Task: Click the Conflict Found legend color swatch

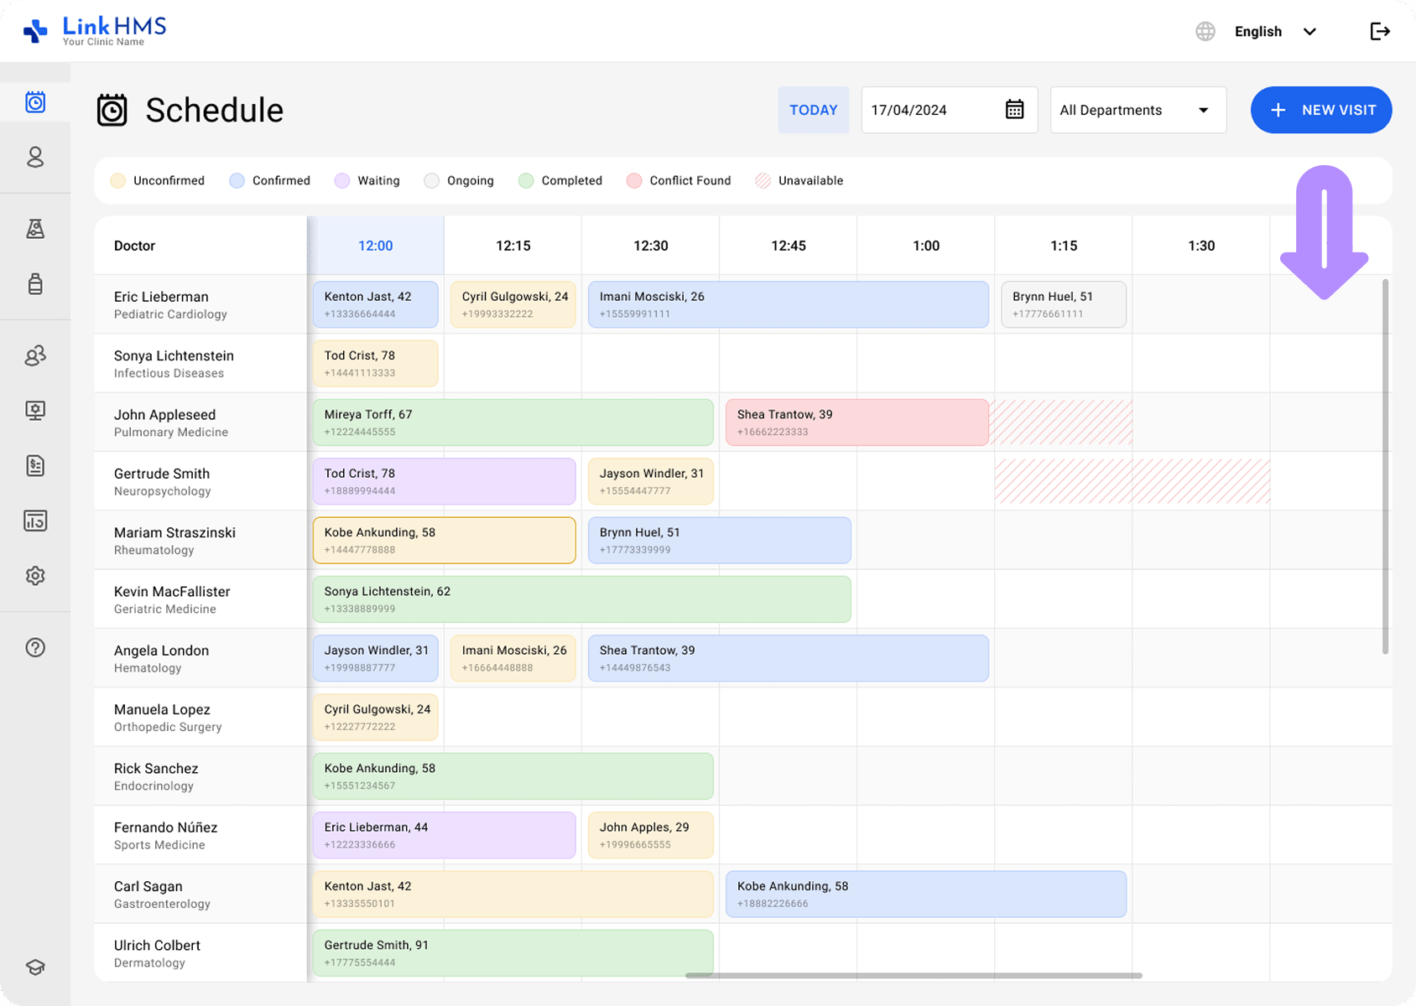Action: point(634,181)
